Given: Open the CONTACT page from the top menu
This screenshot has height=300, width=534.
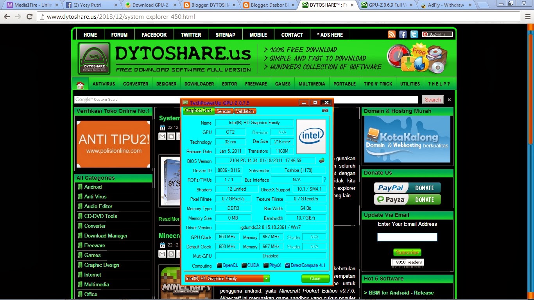Looking at the screenshot, I should click(x=292, y=35).
